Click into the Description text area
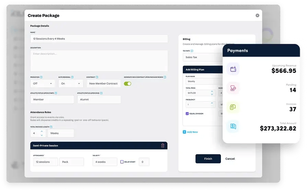Image resolution: width=307 pixels, height=191 pixels. pos(99,61)
